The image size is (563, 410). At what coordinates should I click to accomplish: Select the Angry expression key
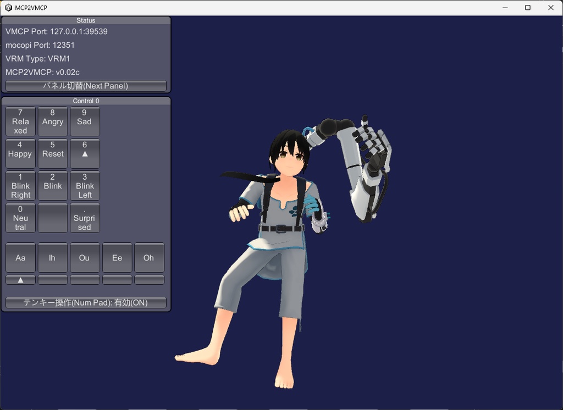(53, 121)
